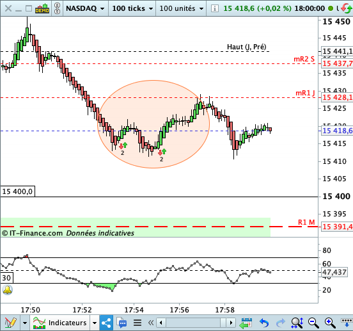
Task: Click the green data status dot
Action: point(331,8)
